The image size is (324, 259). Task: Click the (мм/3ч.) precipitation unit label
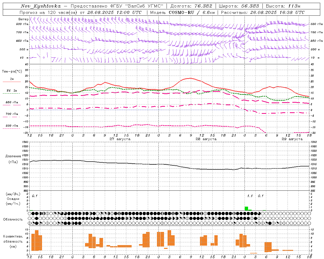click(13, 194)
